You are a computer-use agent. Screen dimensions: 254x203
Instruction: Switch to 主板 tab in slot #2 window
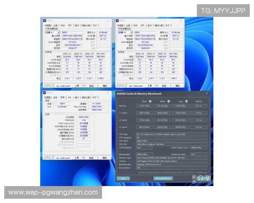(x=55, y=25)
